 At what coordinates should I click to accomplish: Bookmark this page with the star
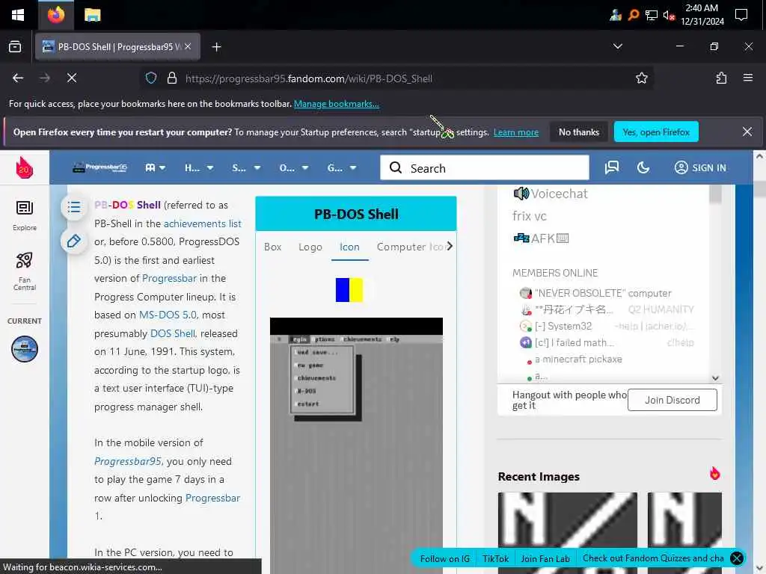click(x=641, y=78)
